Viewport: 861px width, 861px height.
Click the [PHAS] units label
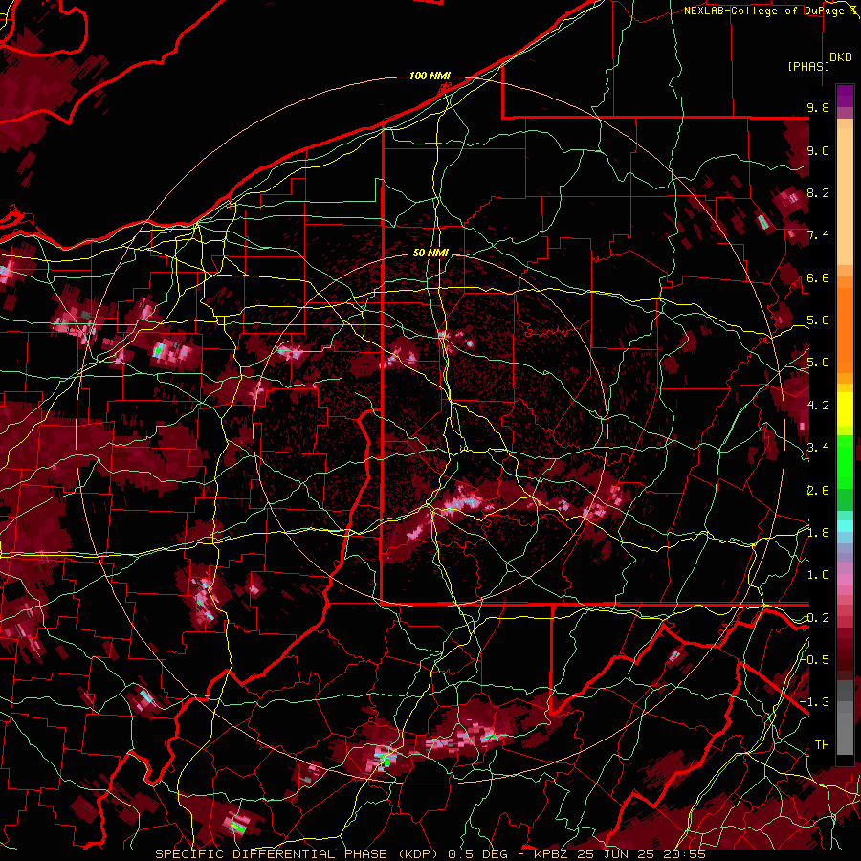(x=808, y=66)
